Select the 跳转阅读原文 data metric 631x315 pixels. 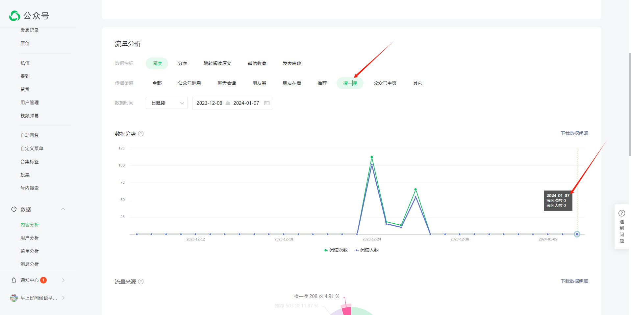tap(217, 63)
